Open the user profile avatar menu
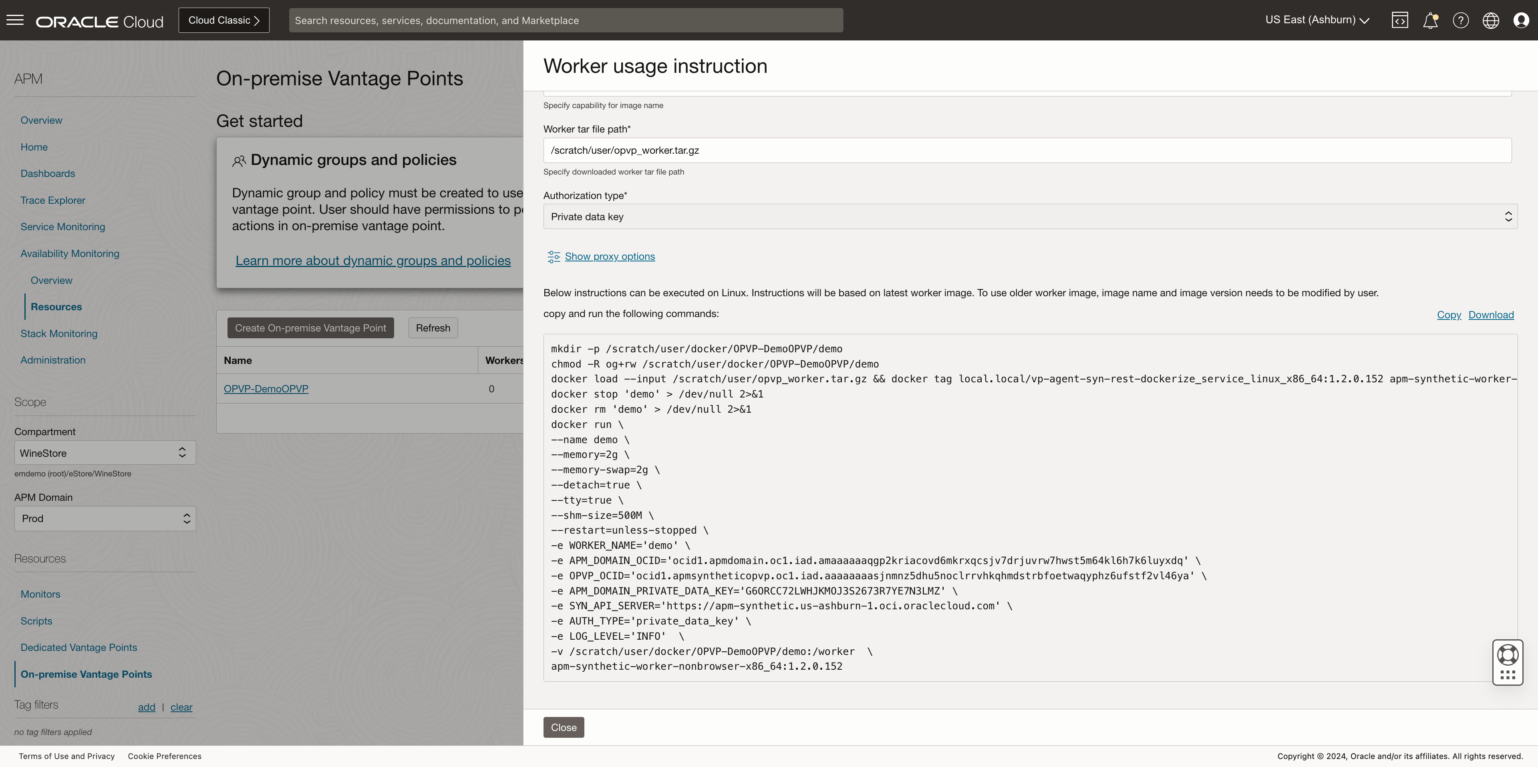1538x767 pixels. tap(1521, 20)
